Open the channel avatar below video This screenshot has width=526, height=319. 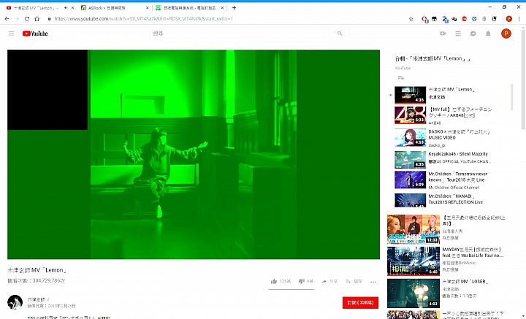(x=15, y=303)
